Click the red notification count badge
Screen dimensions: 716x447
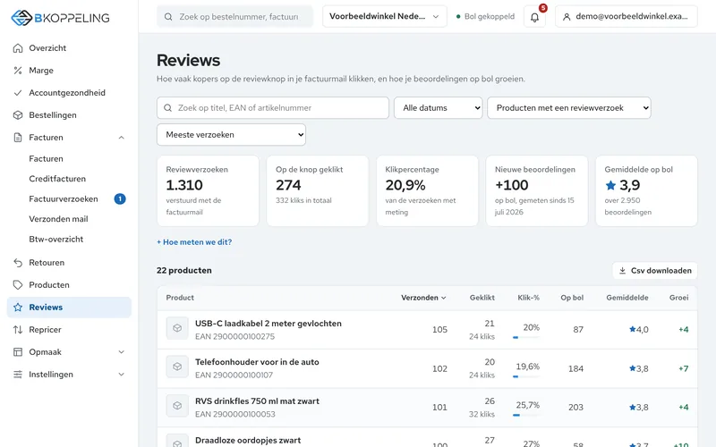543,8
